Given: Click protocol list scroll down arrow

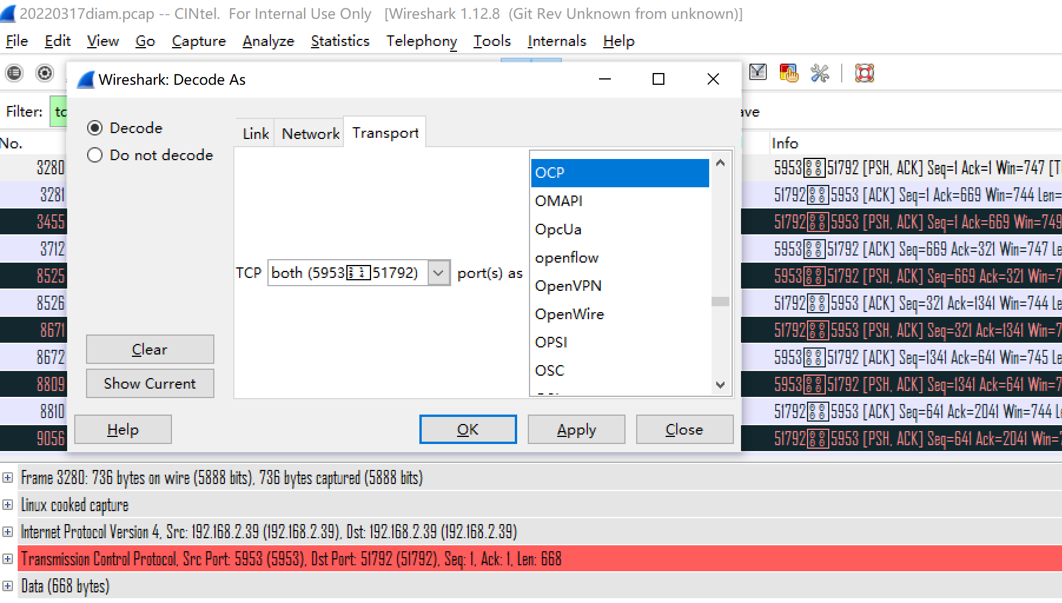Looking at the screenshot, I should (x=720, y=385).
